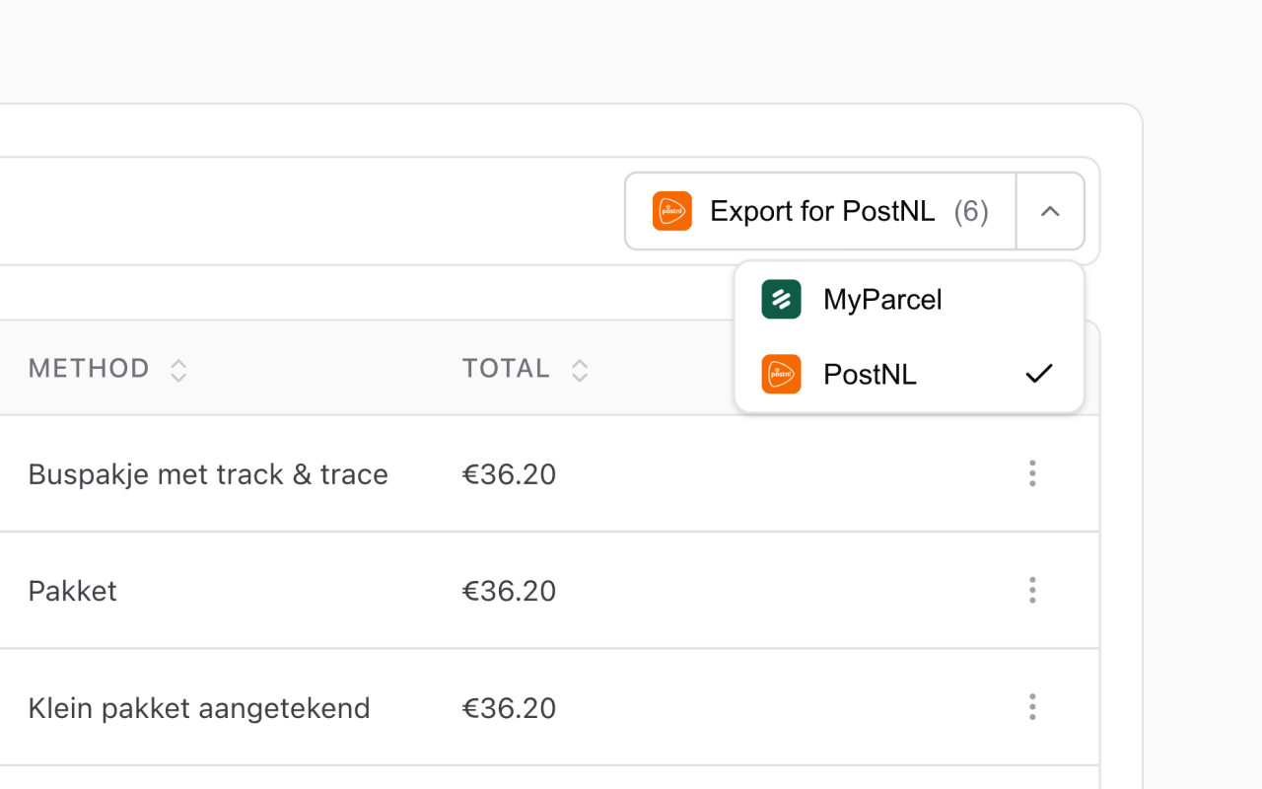
Task: Deselect the checked PostNL carrier option
Action: coord(871,374)
